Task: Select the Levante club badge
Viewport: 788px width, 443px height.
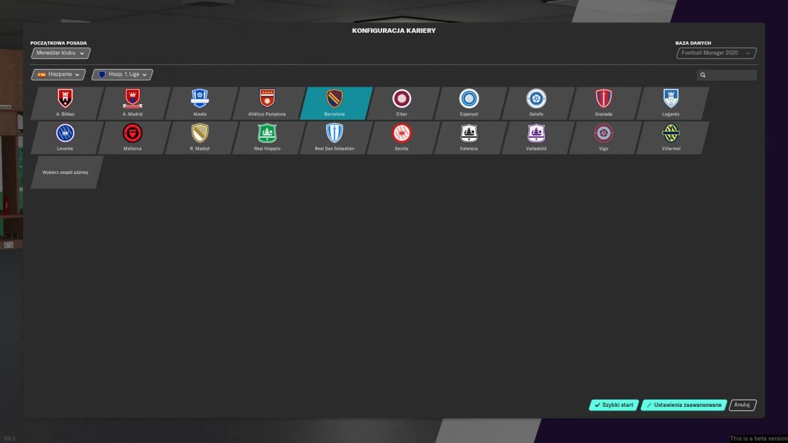Action: click(65, 133)
